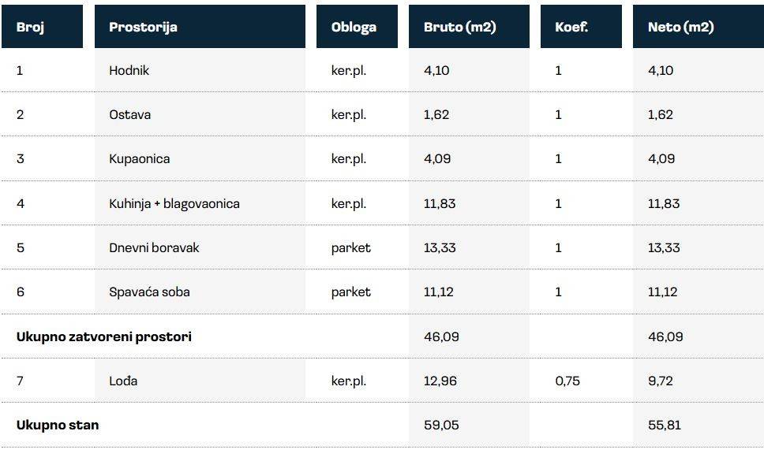This screenshot has height=457, width=764.
Task: Click the Broj column header
Action: coord(31,27)
